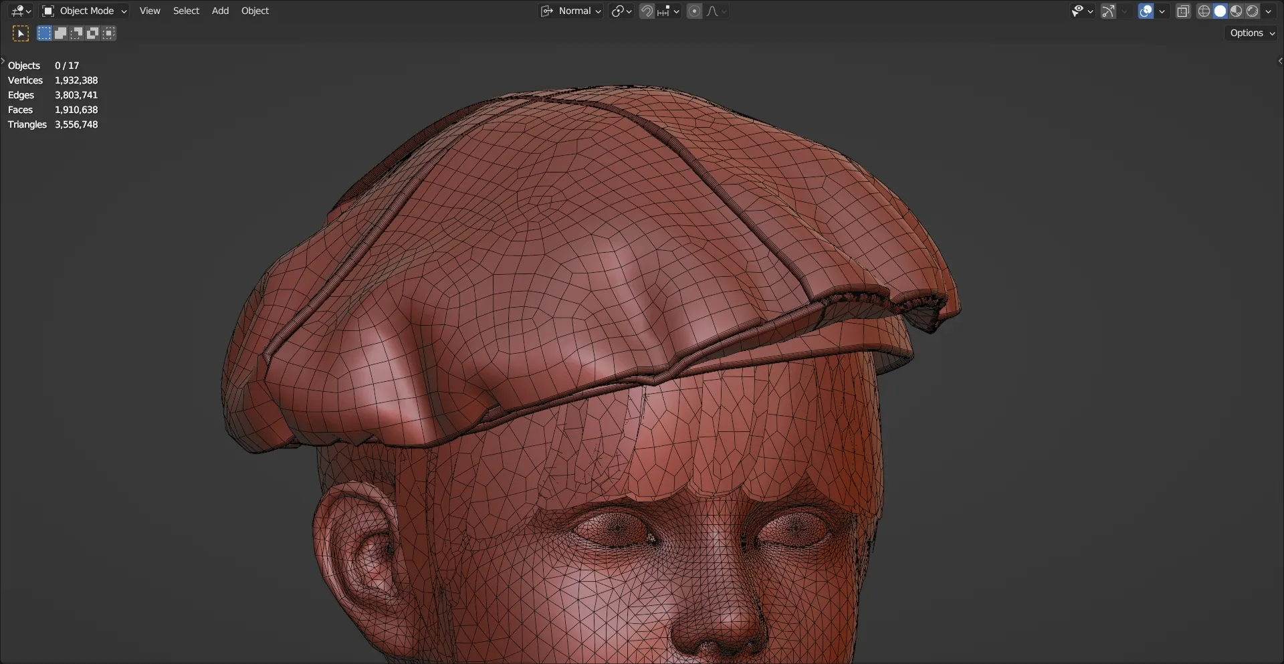
Task: Toggle X-Ray view
Action: click(x=1183, y=11)
